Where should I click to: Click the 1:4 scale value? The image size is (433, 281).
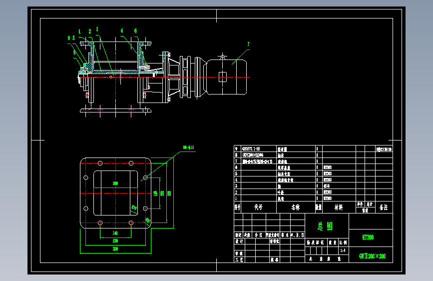pos(343,250)
